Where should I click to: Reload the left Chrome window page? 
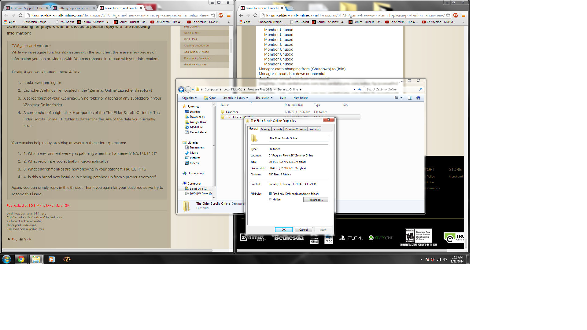pyautogui.click(x=20, y=15)
